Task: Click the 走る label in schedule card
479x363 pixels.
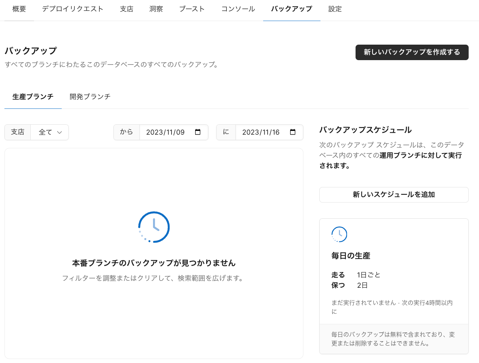Action: (x=338, y=275)
